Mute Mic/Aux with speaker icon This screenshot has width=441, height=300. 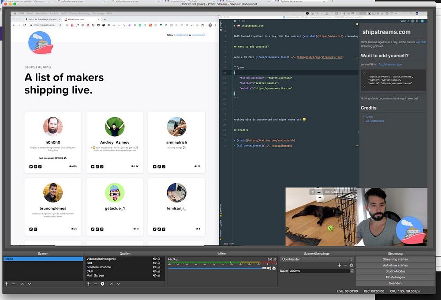click(269, 268)
